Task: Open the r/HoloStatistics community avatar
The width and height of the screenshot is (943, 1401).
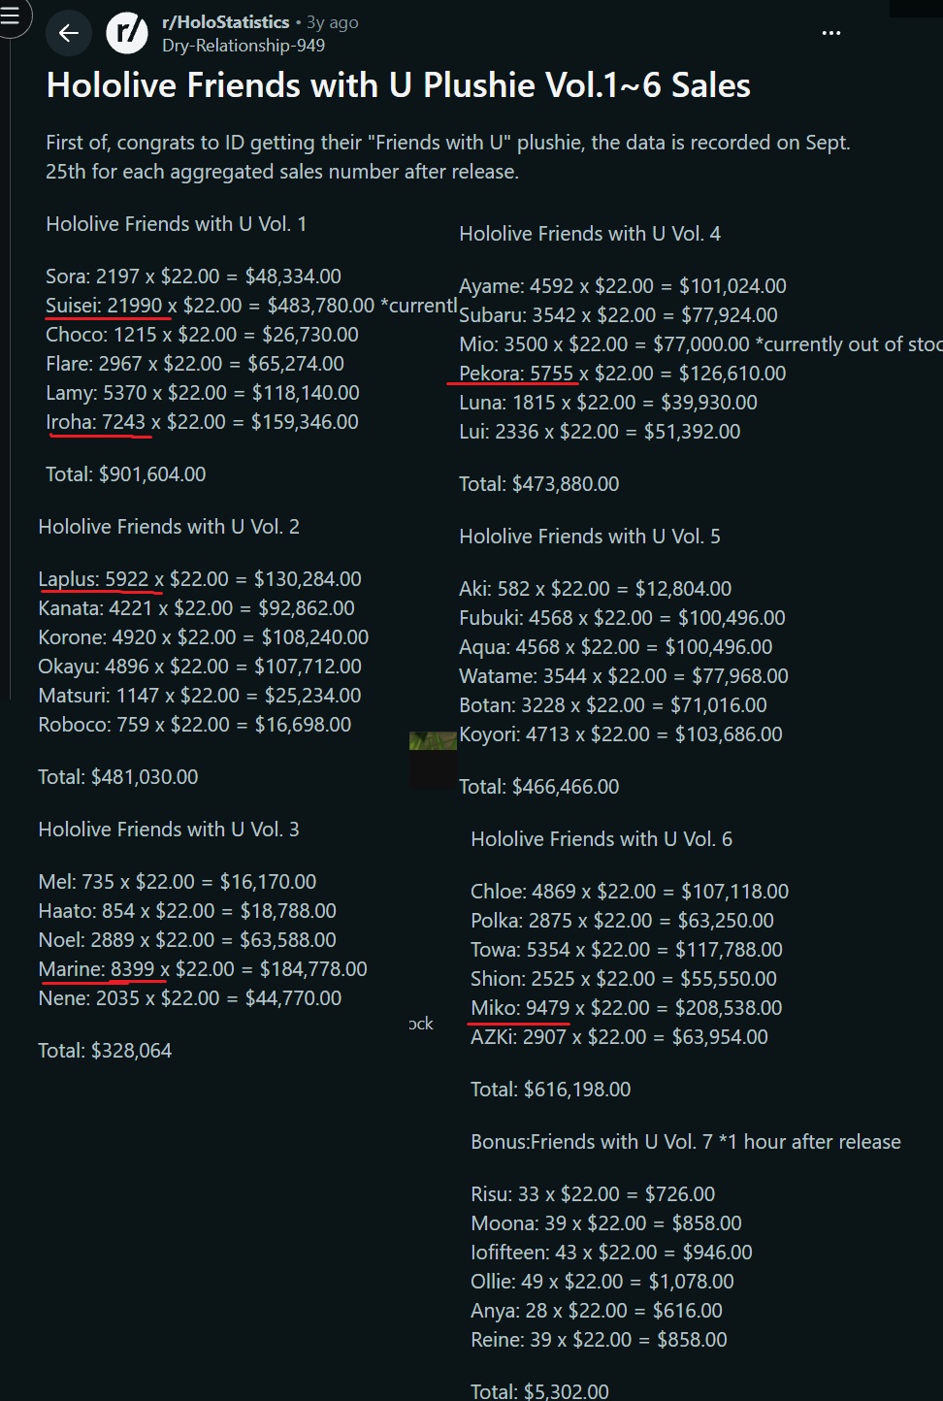Action: pos(127,33)
